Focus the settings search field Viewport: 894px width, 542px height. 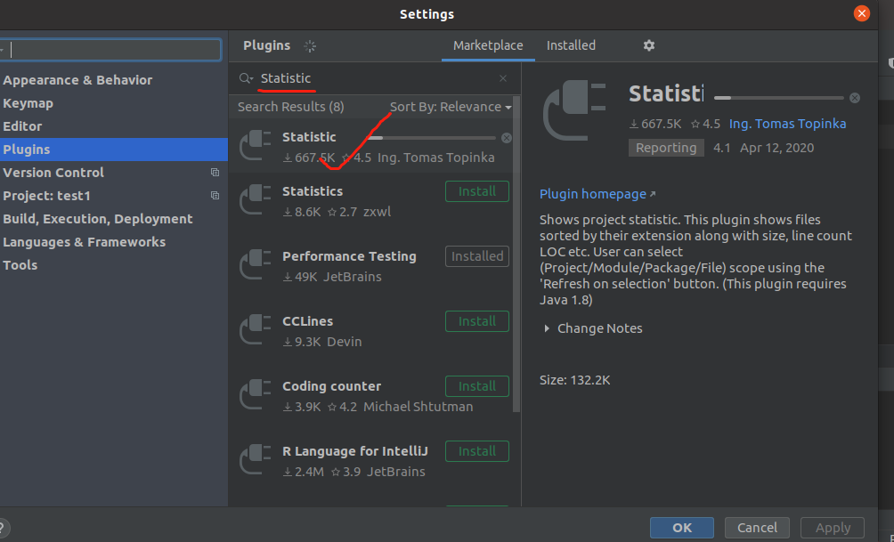pos(110,50)
